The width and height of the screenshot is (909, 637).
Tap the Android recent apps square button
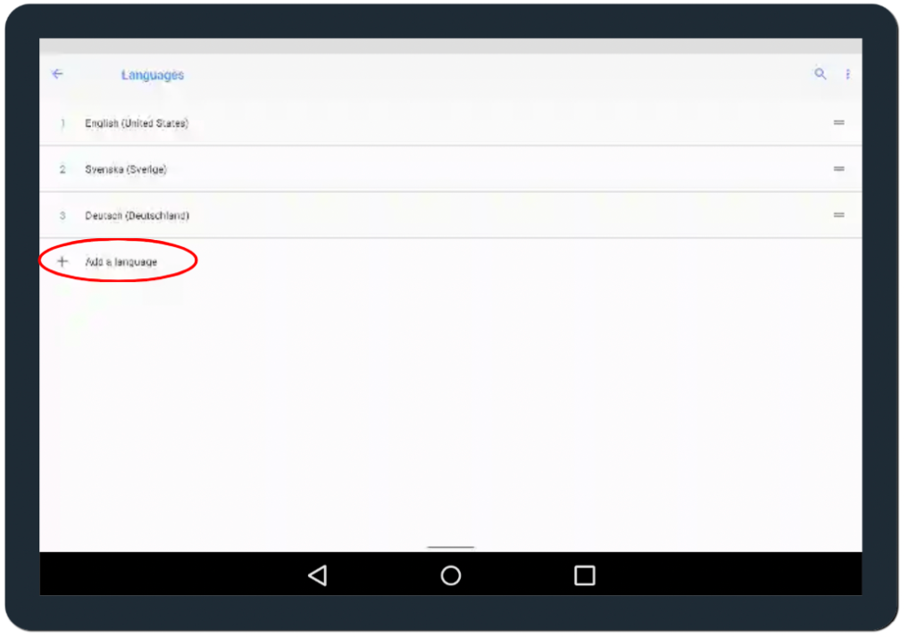tap(584, 575)
